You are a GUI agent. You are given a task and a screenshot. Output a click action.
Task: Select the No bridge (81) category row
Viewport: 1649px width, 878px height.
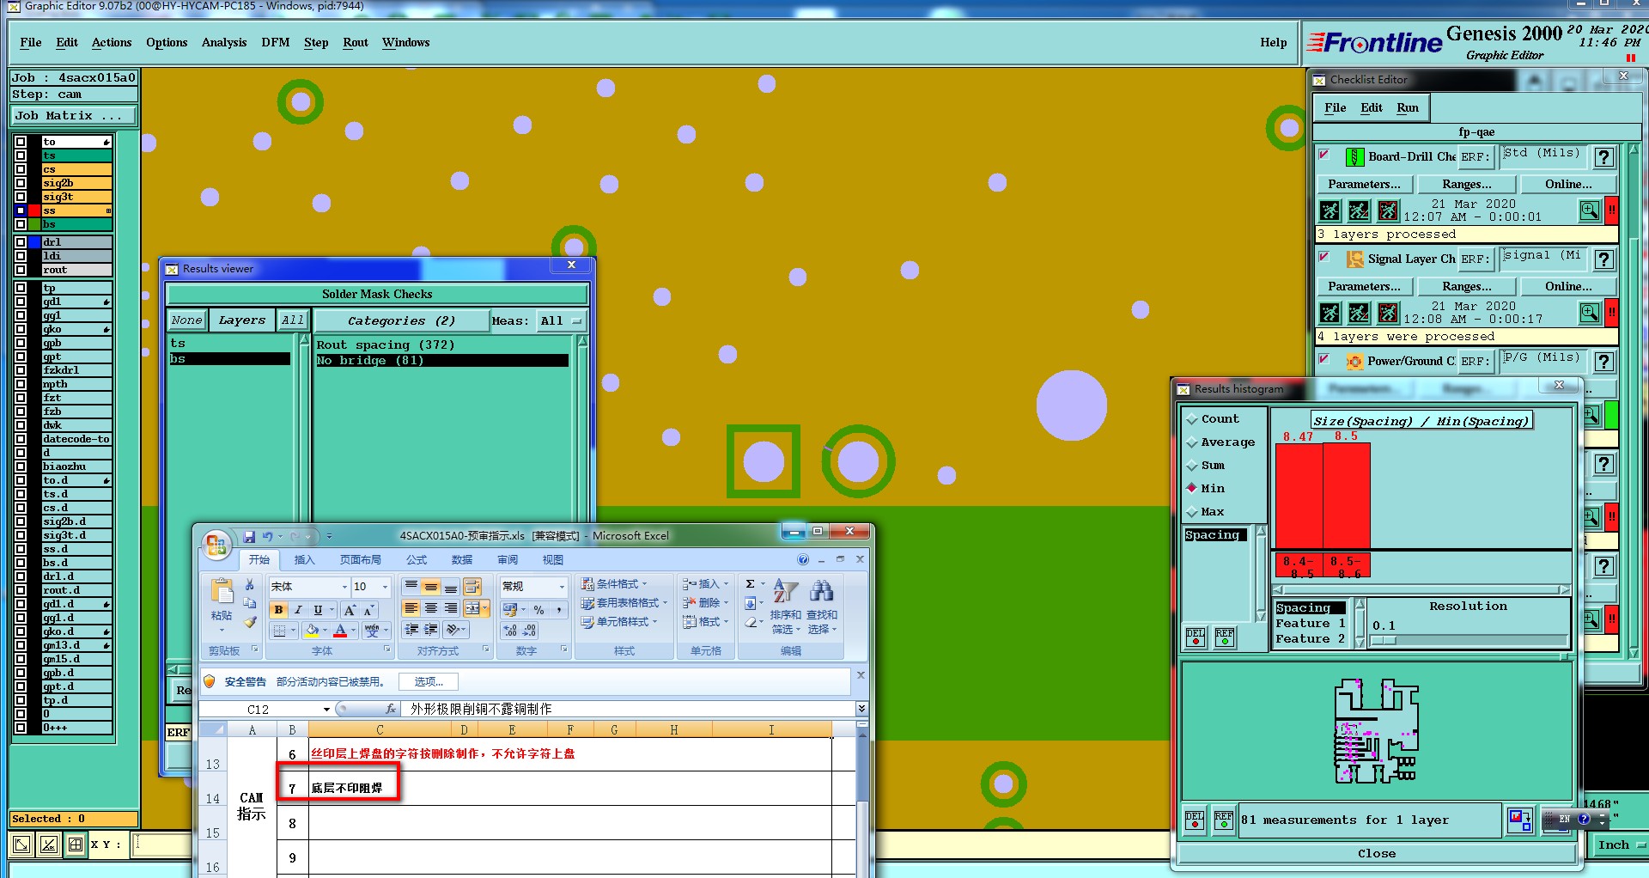[x=441, y=361]
